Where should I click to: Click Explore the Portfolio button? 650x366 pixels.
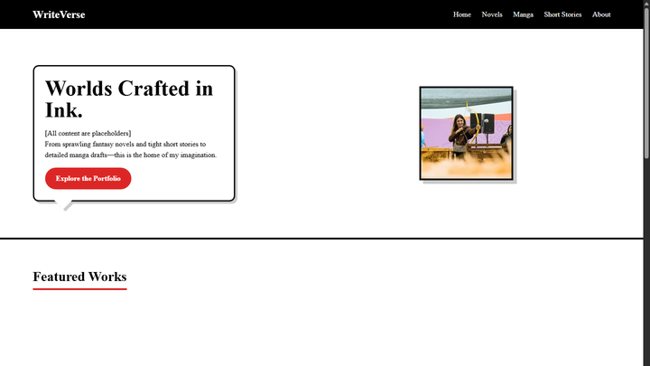(88, 178)
